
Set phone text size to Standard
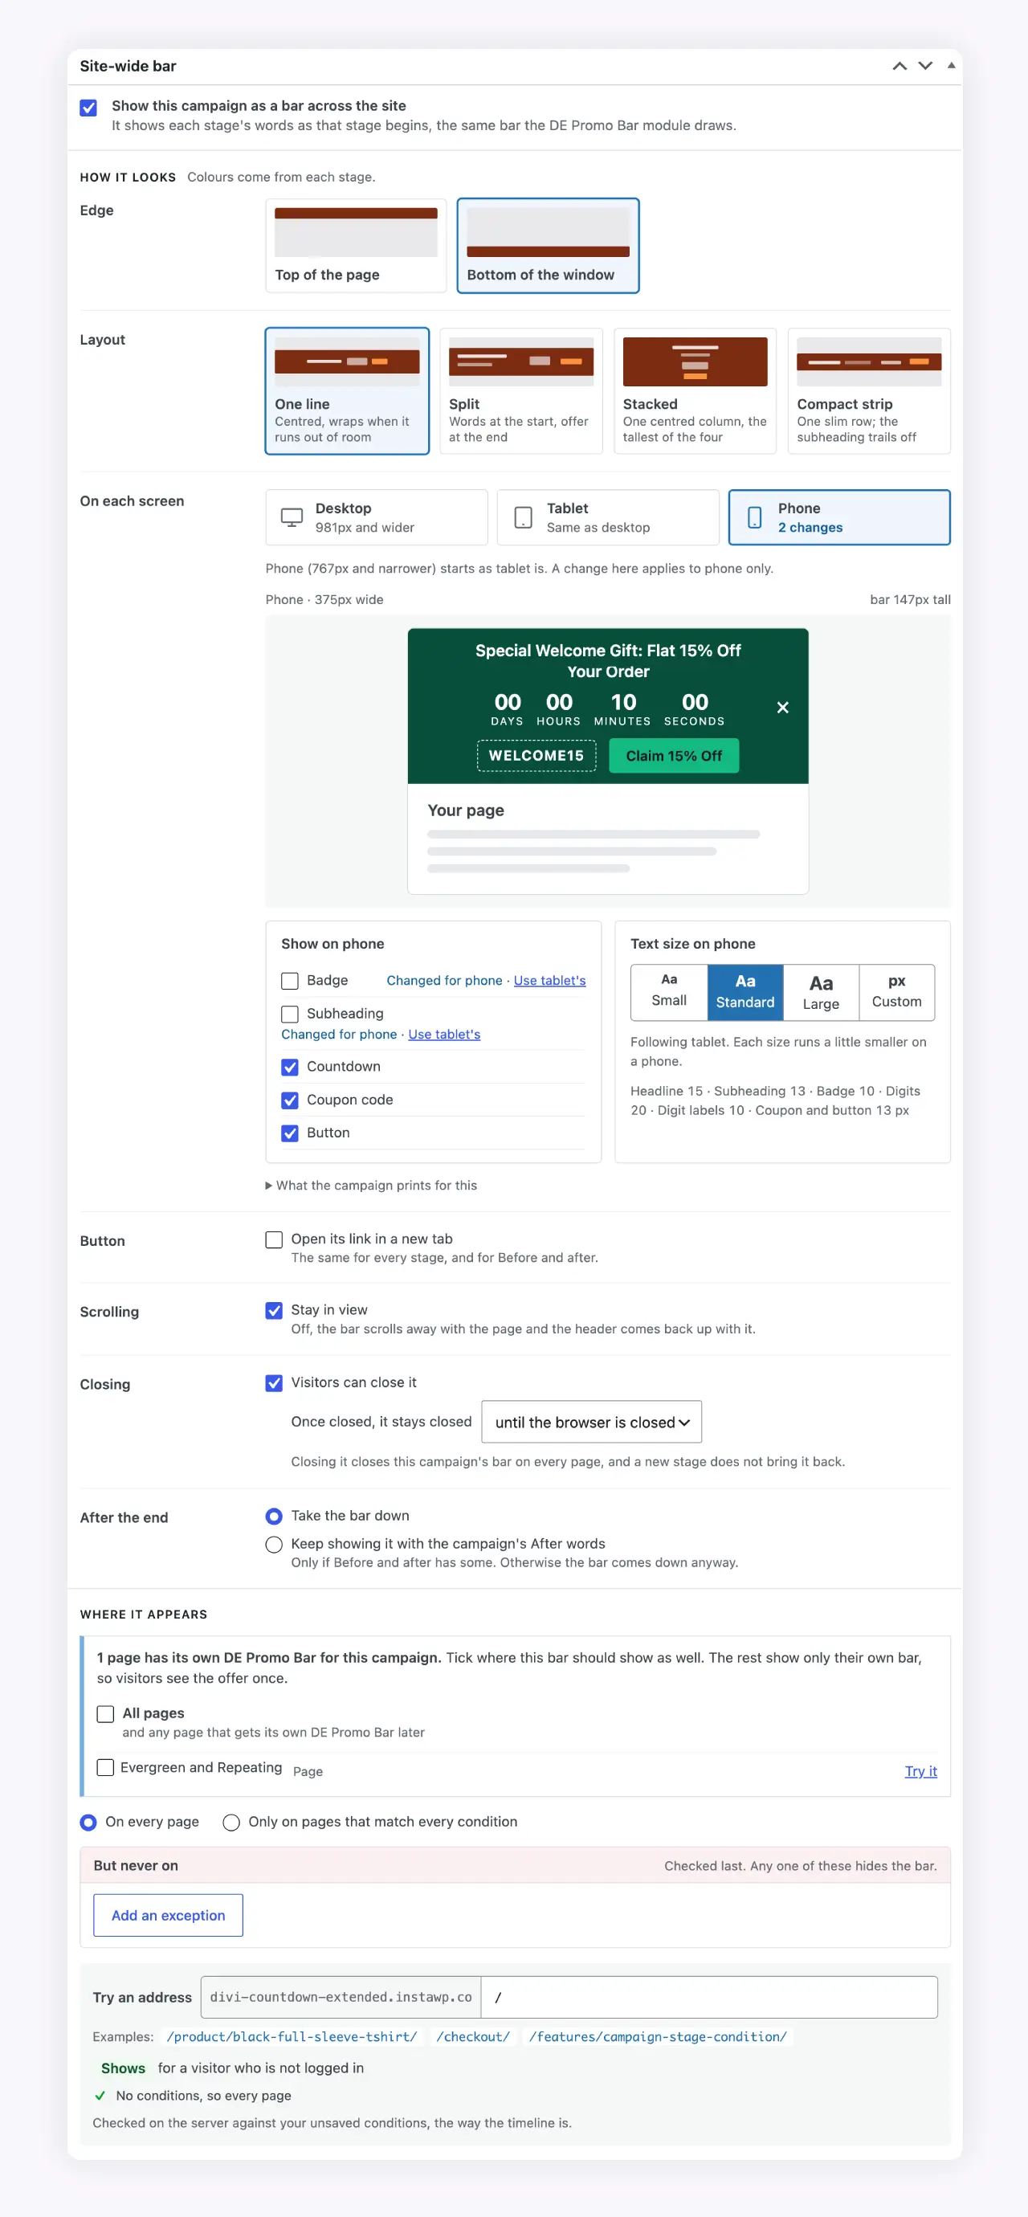[745, 991]
